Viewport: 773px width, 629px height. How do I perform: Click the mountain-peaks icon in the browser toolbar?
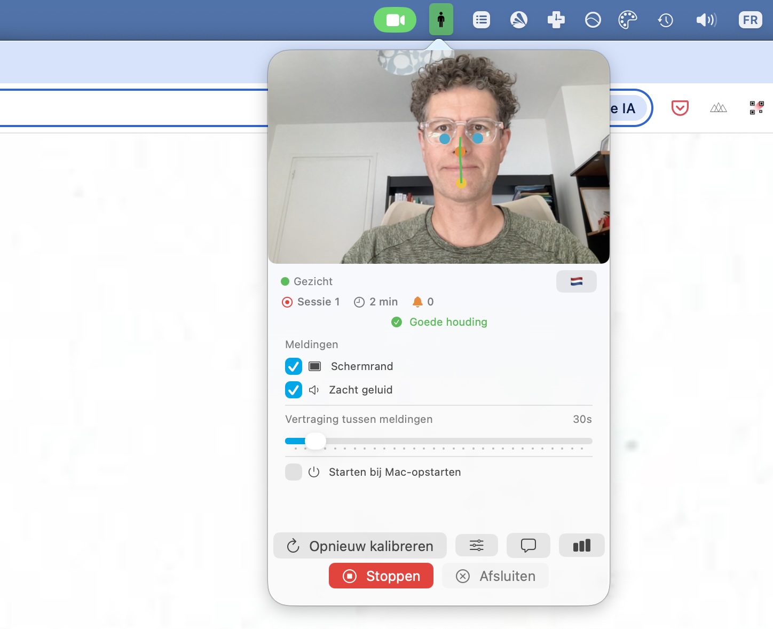click(719, 108)
